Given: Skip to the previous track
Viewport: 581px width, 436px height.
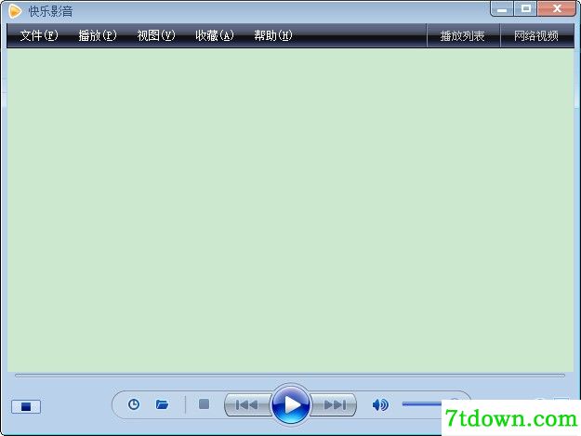Looking at the screenshot, I should [247, 405].
